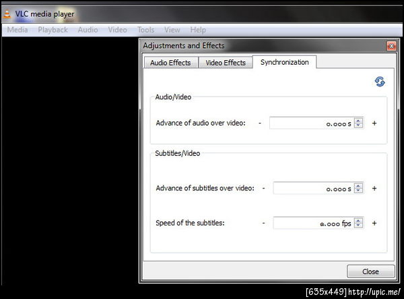Switch to the Audio Effects tab
Image resolution: width=404 pixels, height=299 pixels.
(x=170, y=63)
